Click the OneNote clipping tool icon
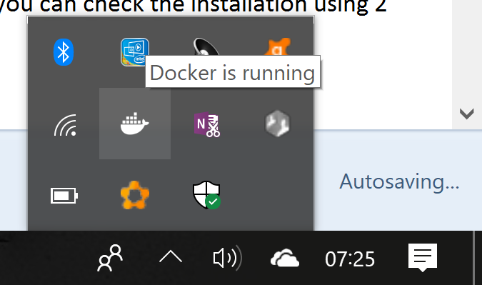The image size is (482, 285). pos(207,124)
